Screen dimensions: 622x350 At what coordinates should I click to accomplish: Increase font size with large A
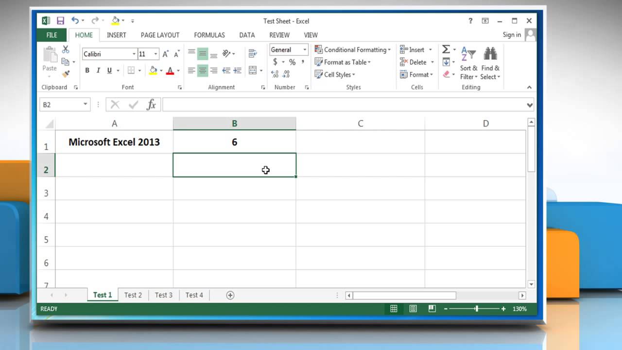pos(166,54)
